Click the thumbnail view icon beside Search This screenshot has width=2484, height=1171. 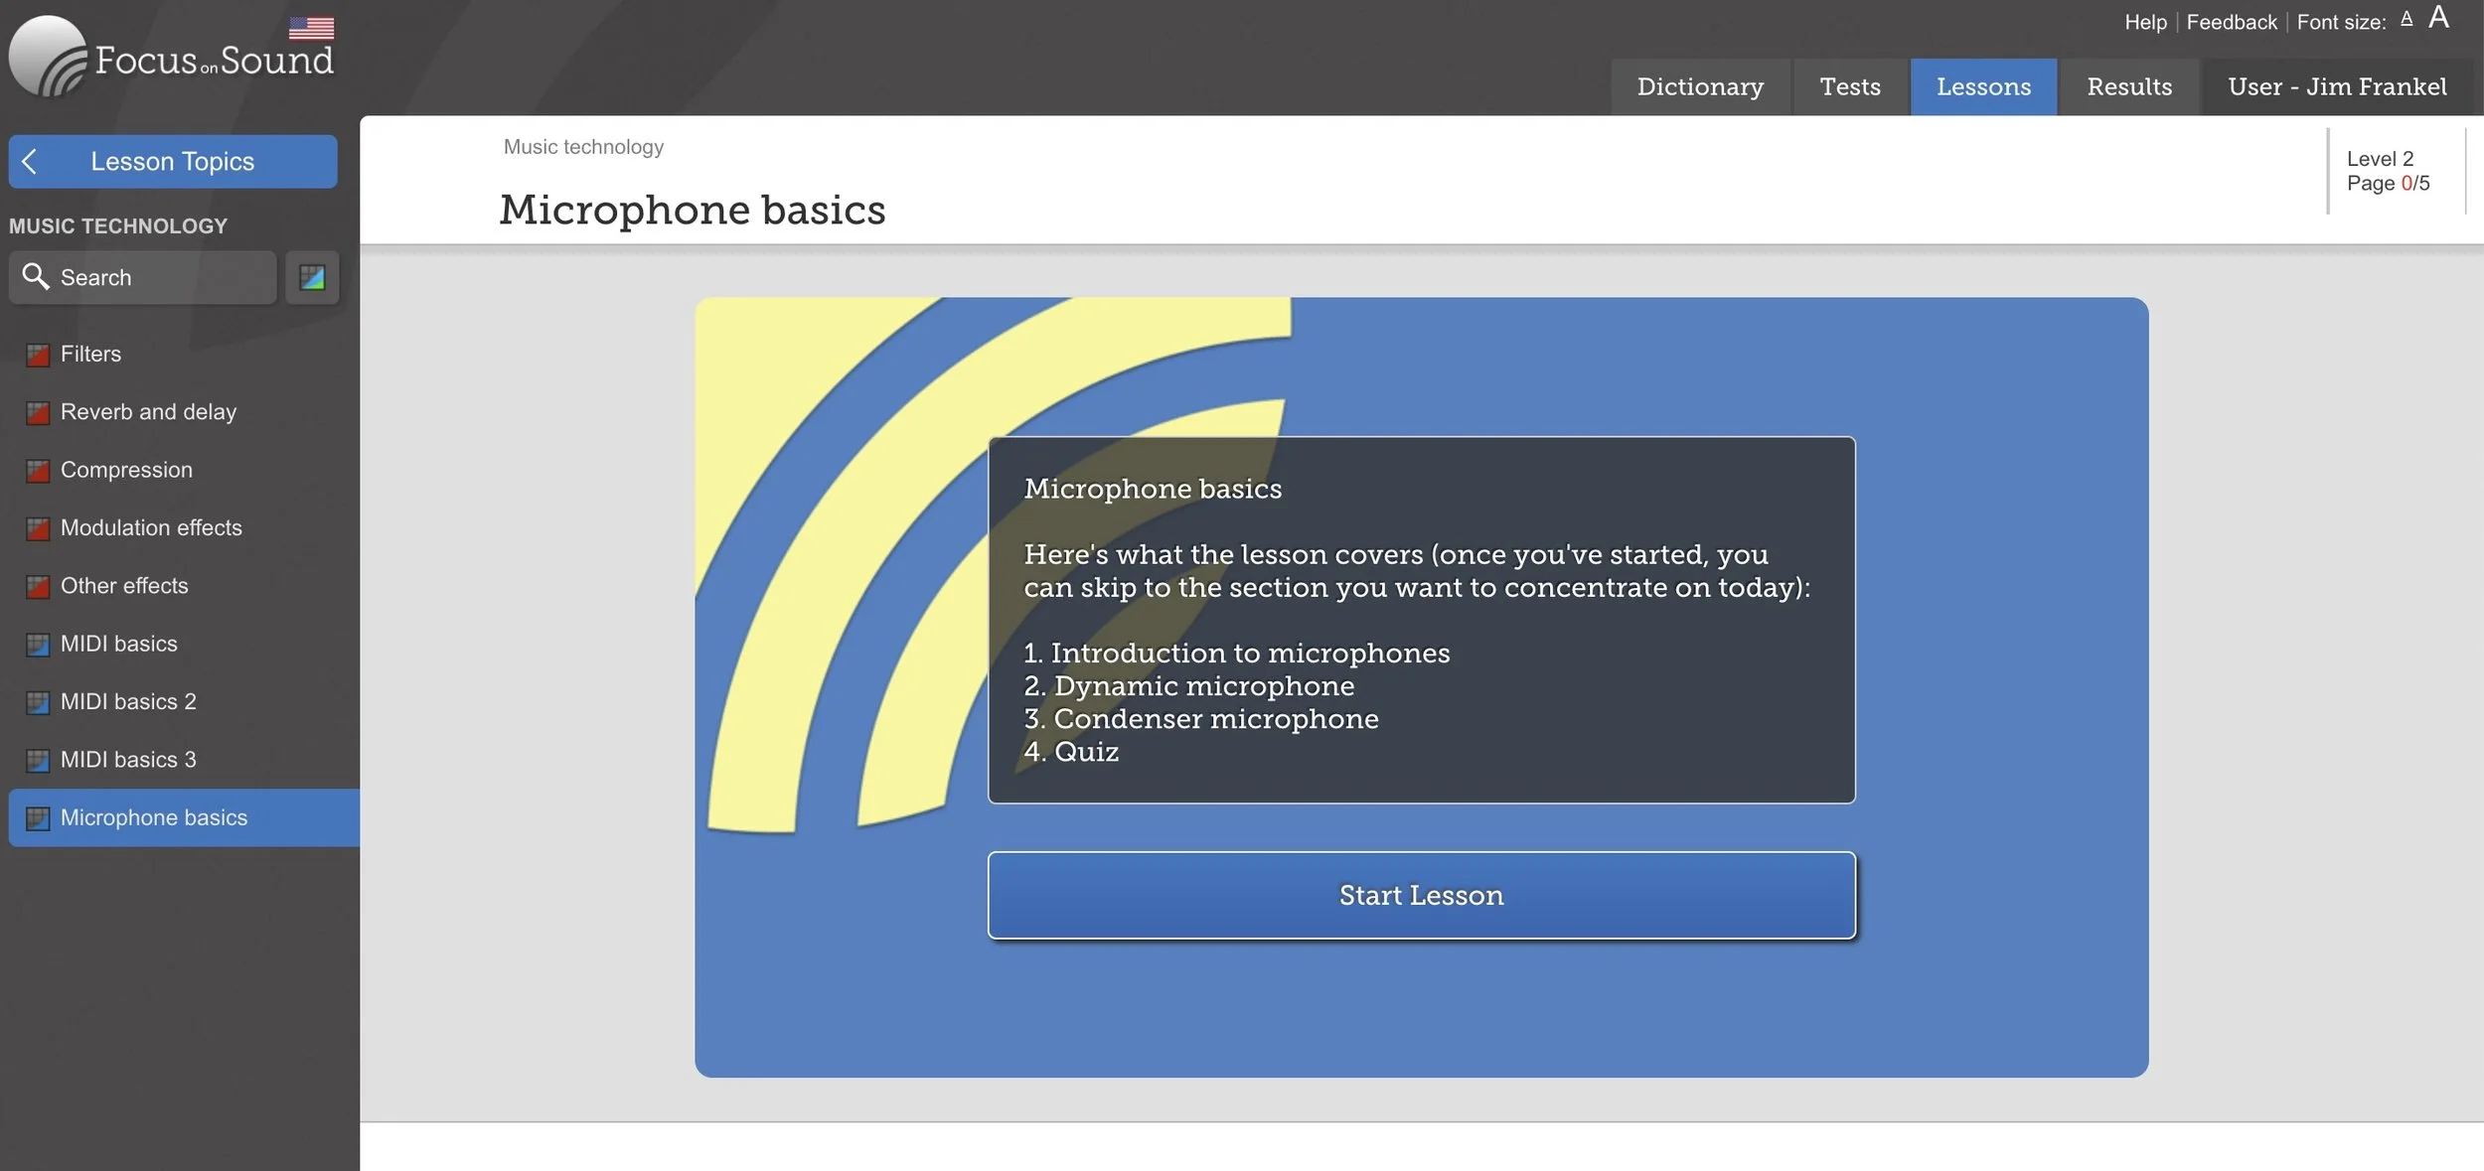(x=312, y=277)
